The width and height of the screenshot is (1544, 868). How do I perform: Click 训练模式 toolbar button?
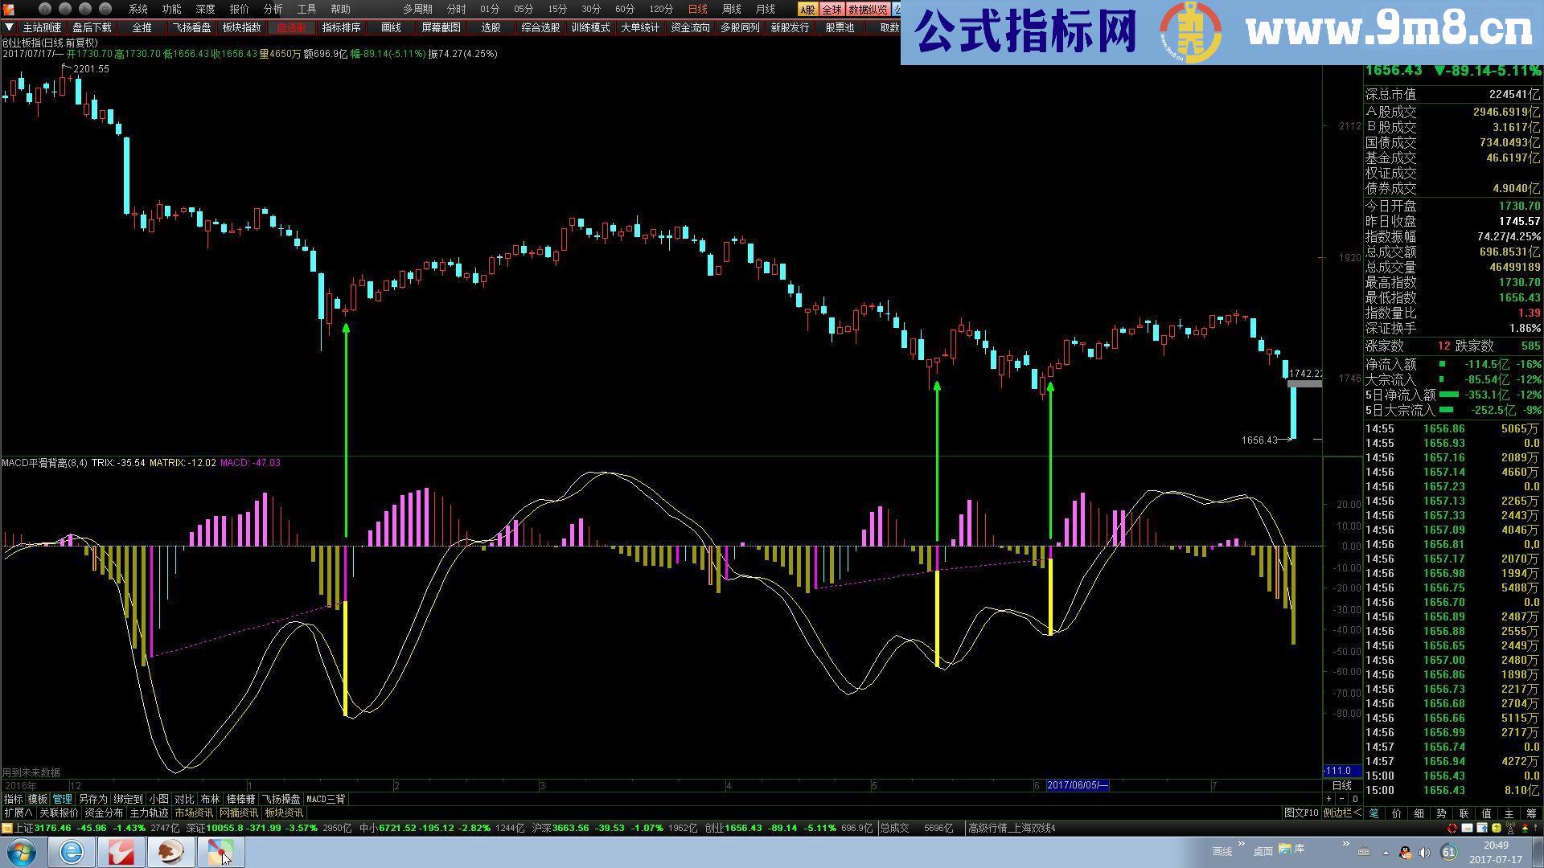click(590, 27)
